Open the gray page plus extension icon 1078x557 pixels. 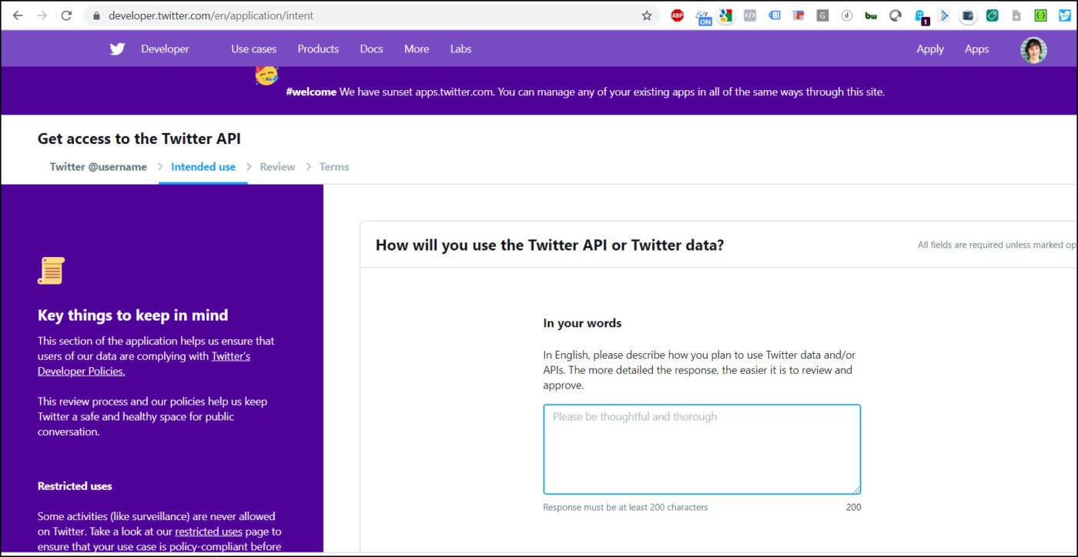tap(1016, 15)
